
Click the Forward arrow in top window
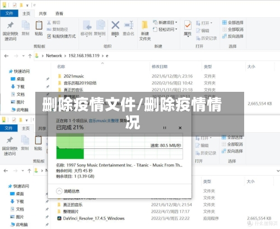(x=16, y=56)
